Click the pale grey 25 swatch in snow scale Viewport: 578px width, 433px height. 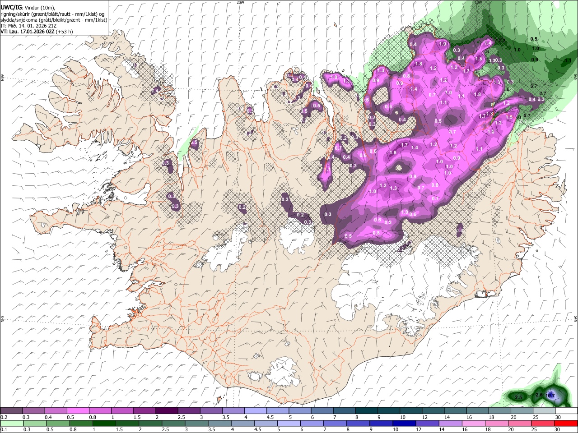click(x=544, y=410)
